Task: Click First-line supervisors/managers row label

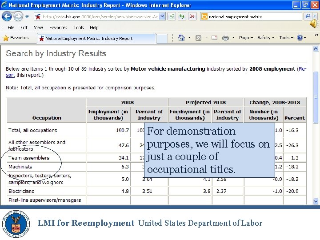Action: tap(45, 200)
